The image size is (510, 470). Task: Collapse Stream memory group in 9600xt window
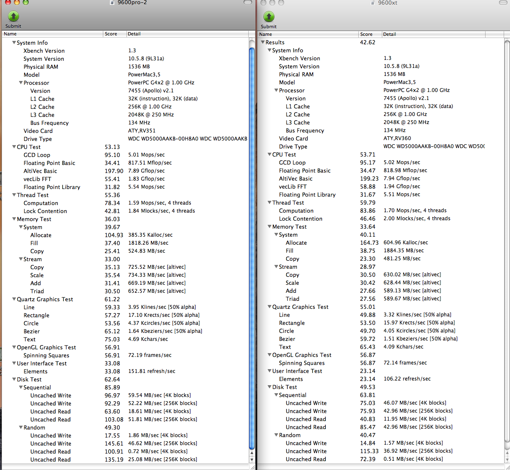(276, 267)
